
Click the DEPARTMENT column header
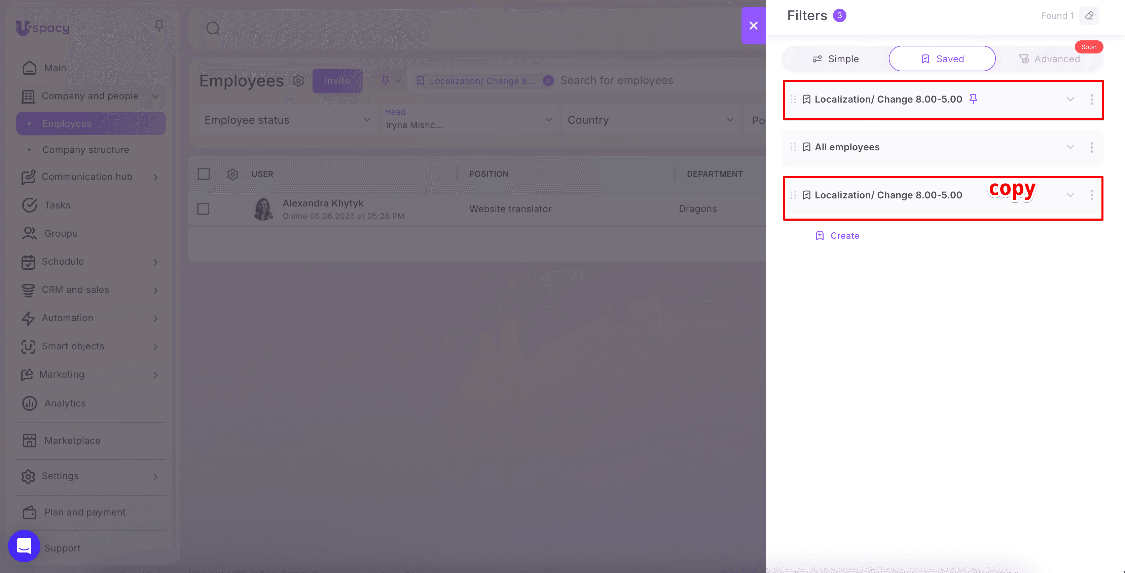click(715, 174)
